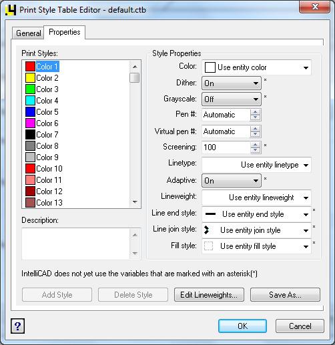
Task: Click the Virtual pen # up arrow
Action: [x=255, y=129]
